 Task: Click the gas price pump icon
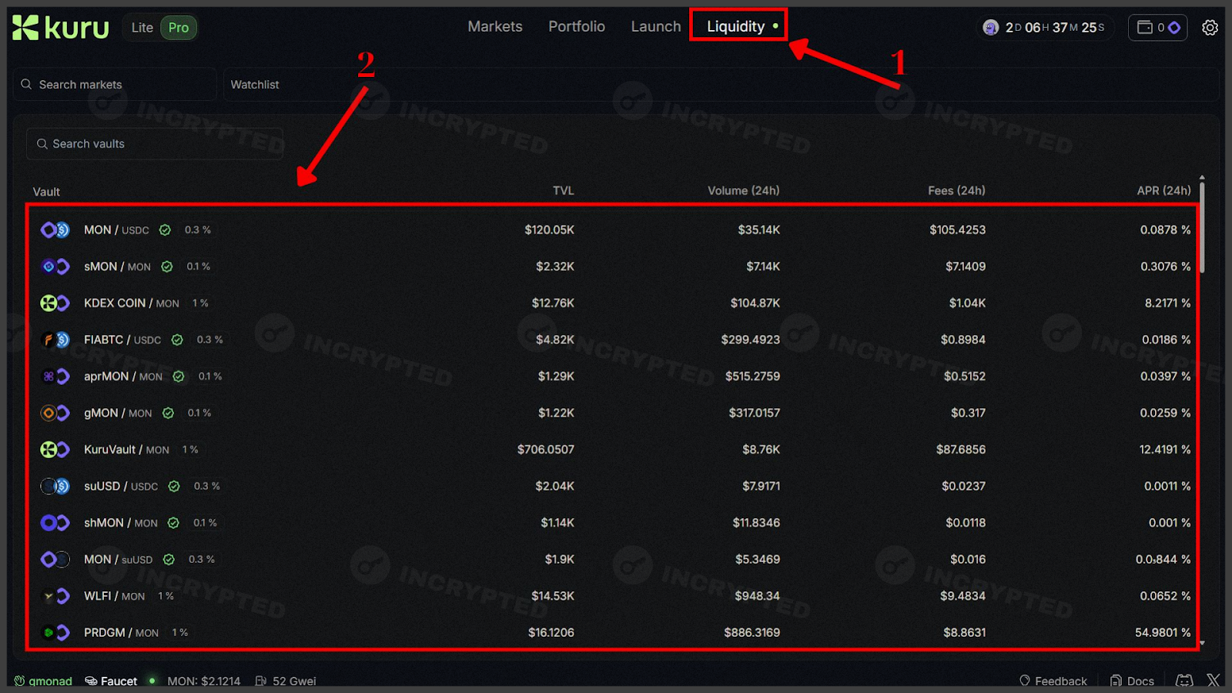coord(261,681)
